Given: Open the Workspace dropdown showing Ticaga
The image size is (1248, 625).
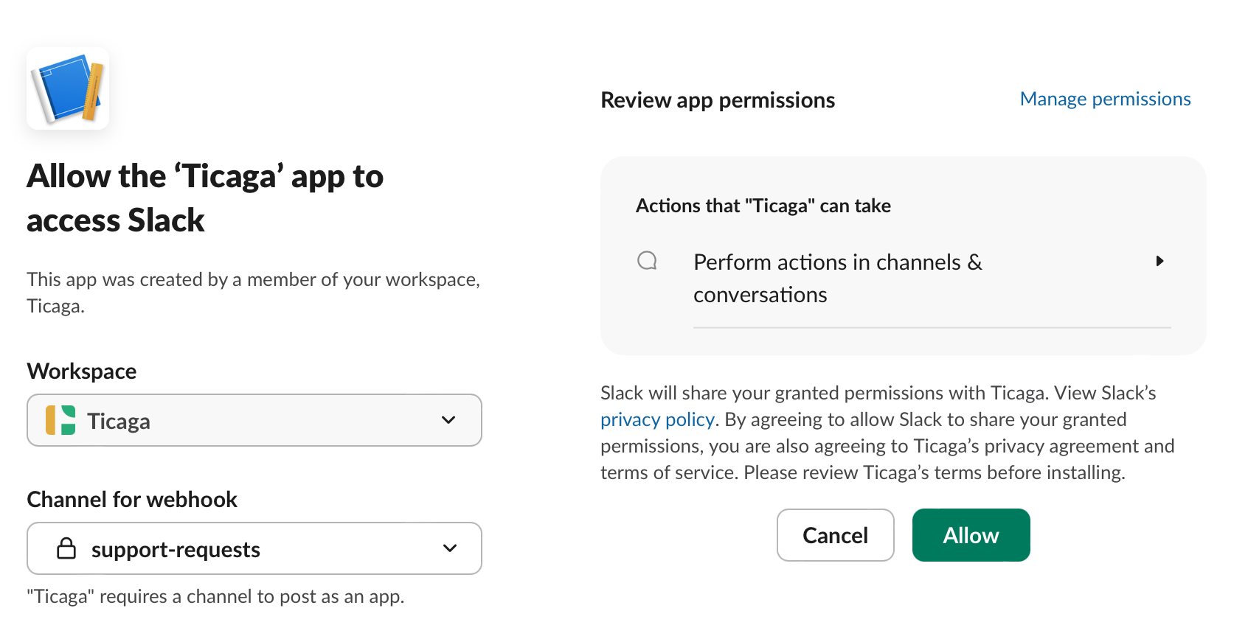Looking at the screenshot, I should tap(254, 420).
